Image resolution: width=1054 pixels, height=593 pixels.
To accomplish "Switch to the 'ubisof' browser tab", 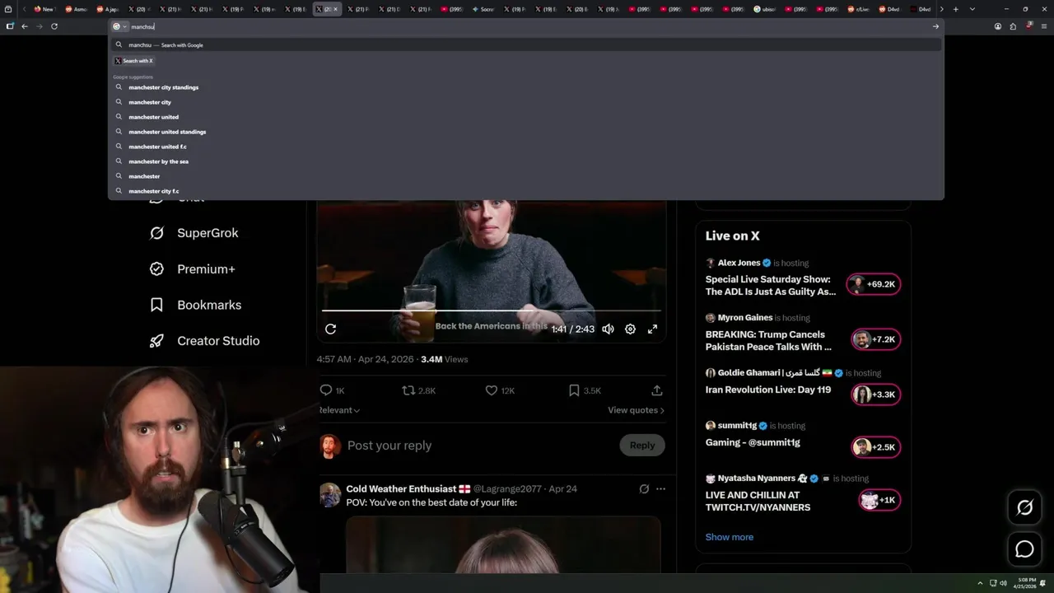I will (766, 9).
